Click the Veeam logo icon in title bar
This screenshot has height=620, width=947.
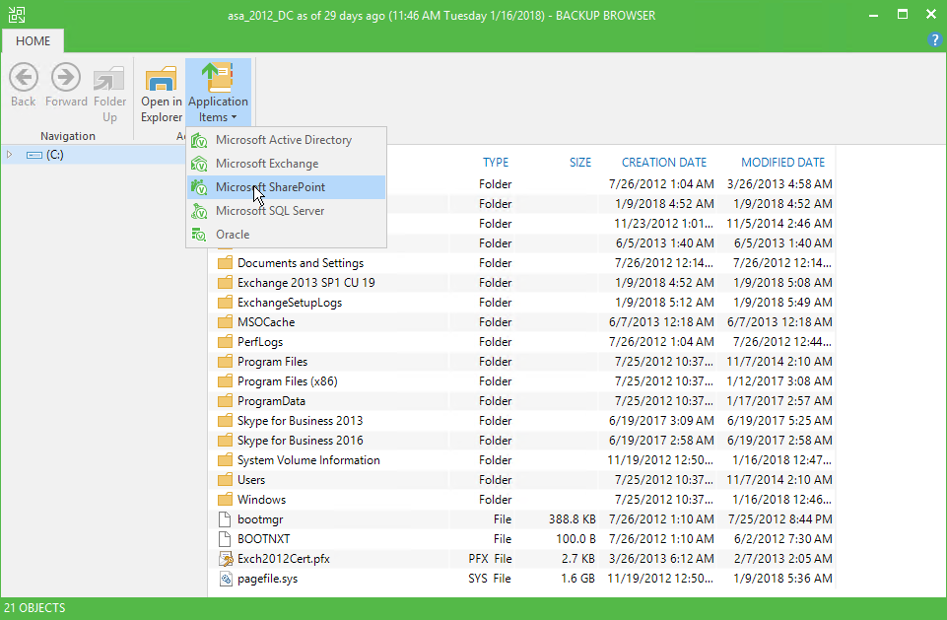click(17, 15)
